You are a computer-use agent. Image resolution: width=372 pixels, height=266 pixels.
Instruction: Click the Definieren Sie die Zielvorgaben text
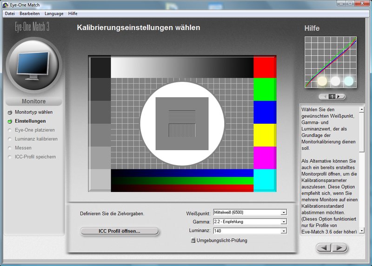[x=112, y=213]
